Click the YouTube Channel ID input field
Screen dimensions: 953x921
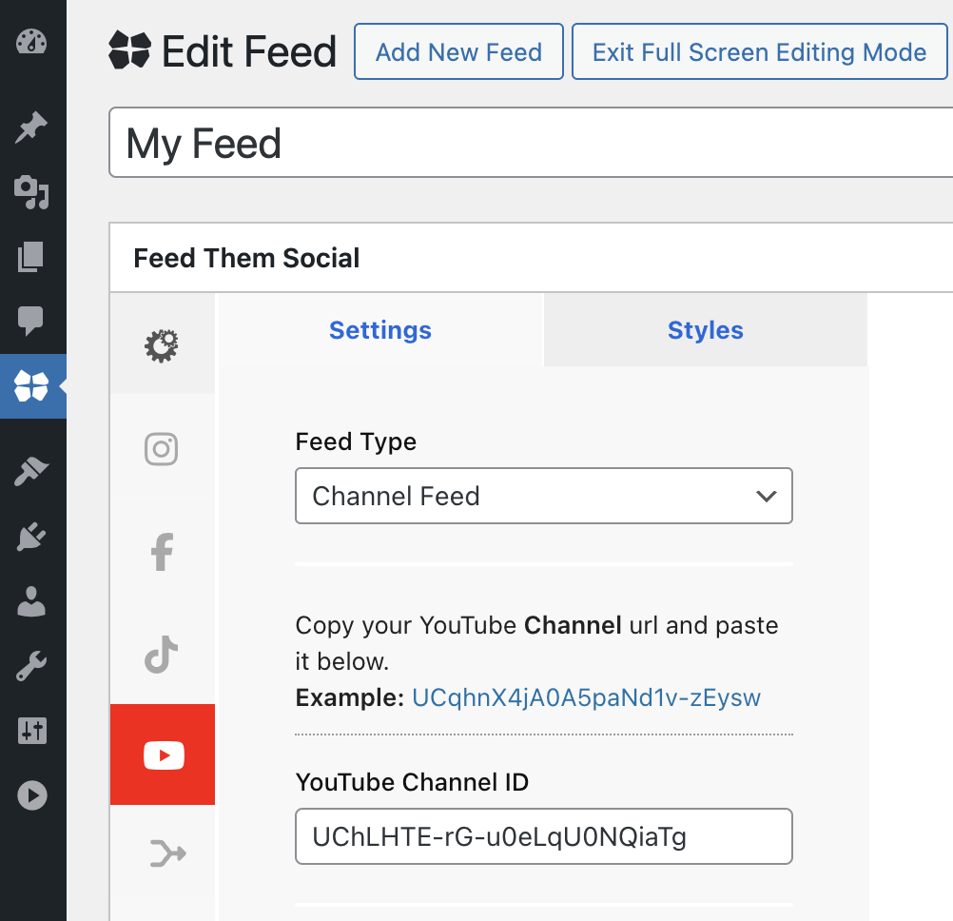tap(544, 836)
